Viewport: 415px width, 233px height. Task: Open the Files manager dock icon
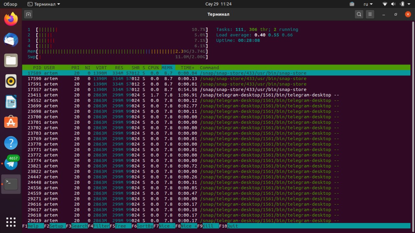click(x=11, y=61)
